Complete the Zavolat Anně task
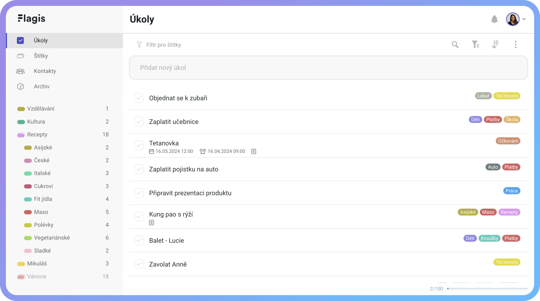This screenshot has width=540, height=301. pos(139,264)
